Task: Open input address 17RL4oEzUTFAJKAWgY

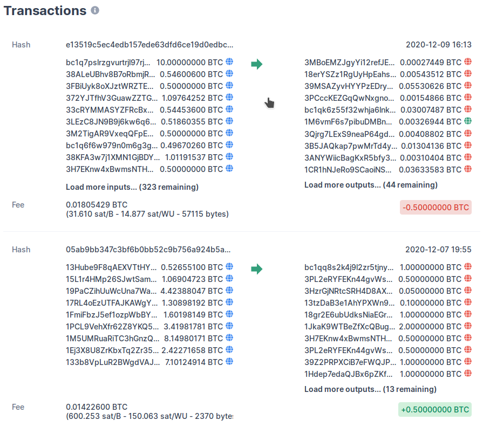Action: [x=112, y=302]
